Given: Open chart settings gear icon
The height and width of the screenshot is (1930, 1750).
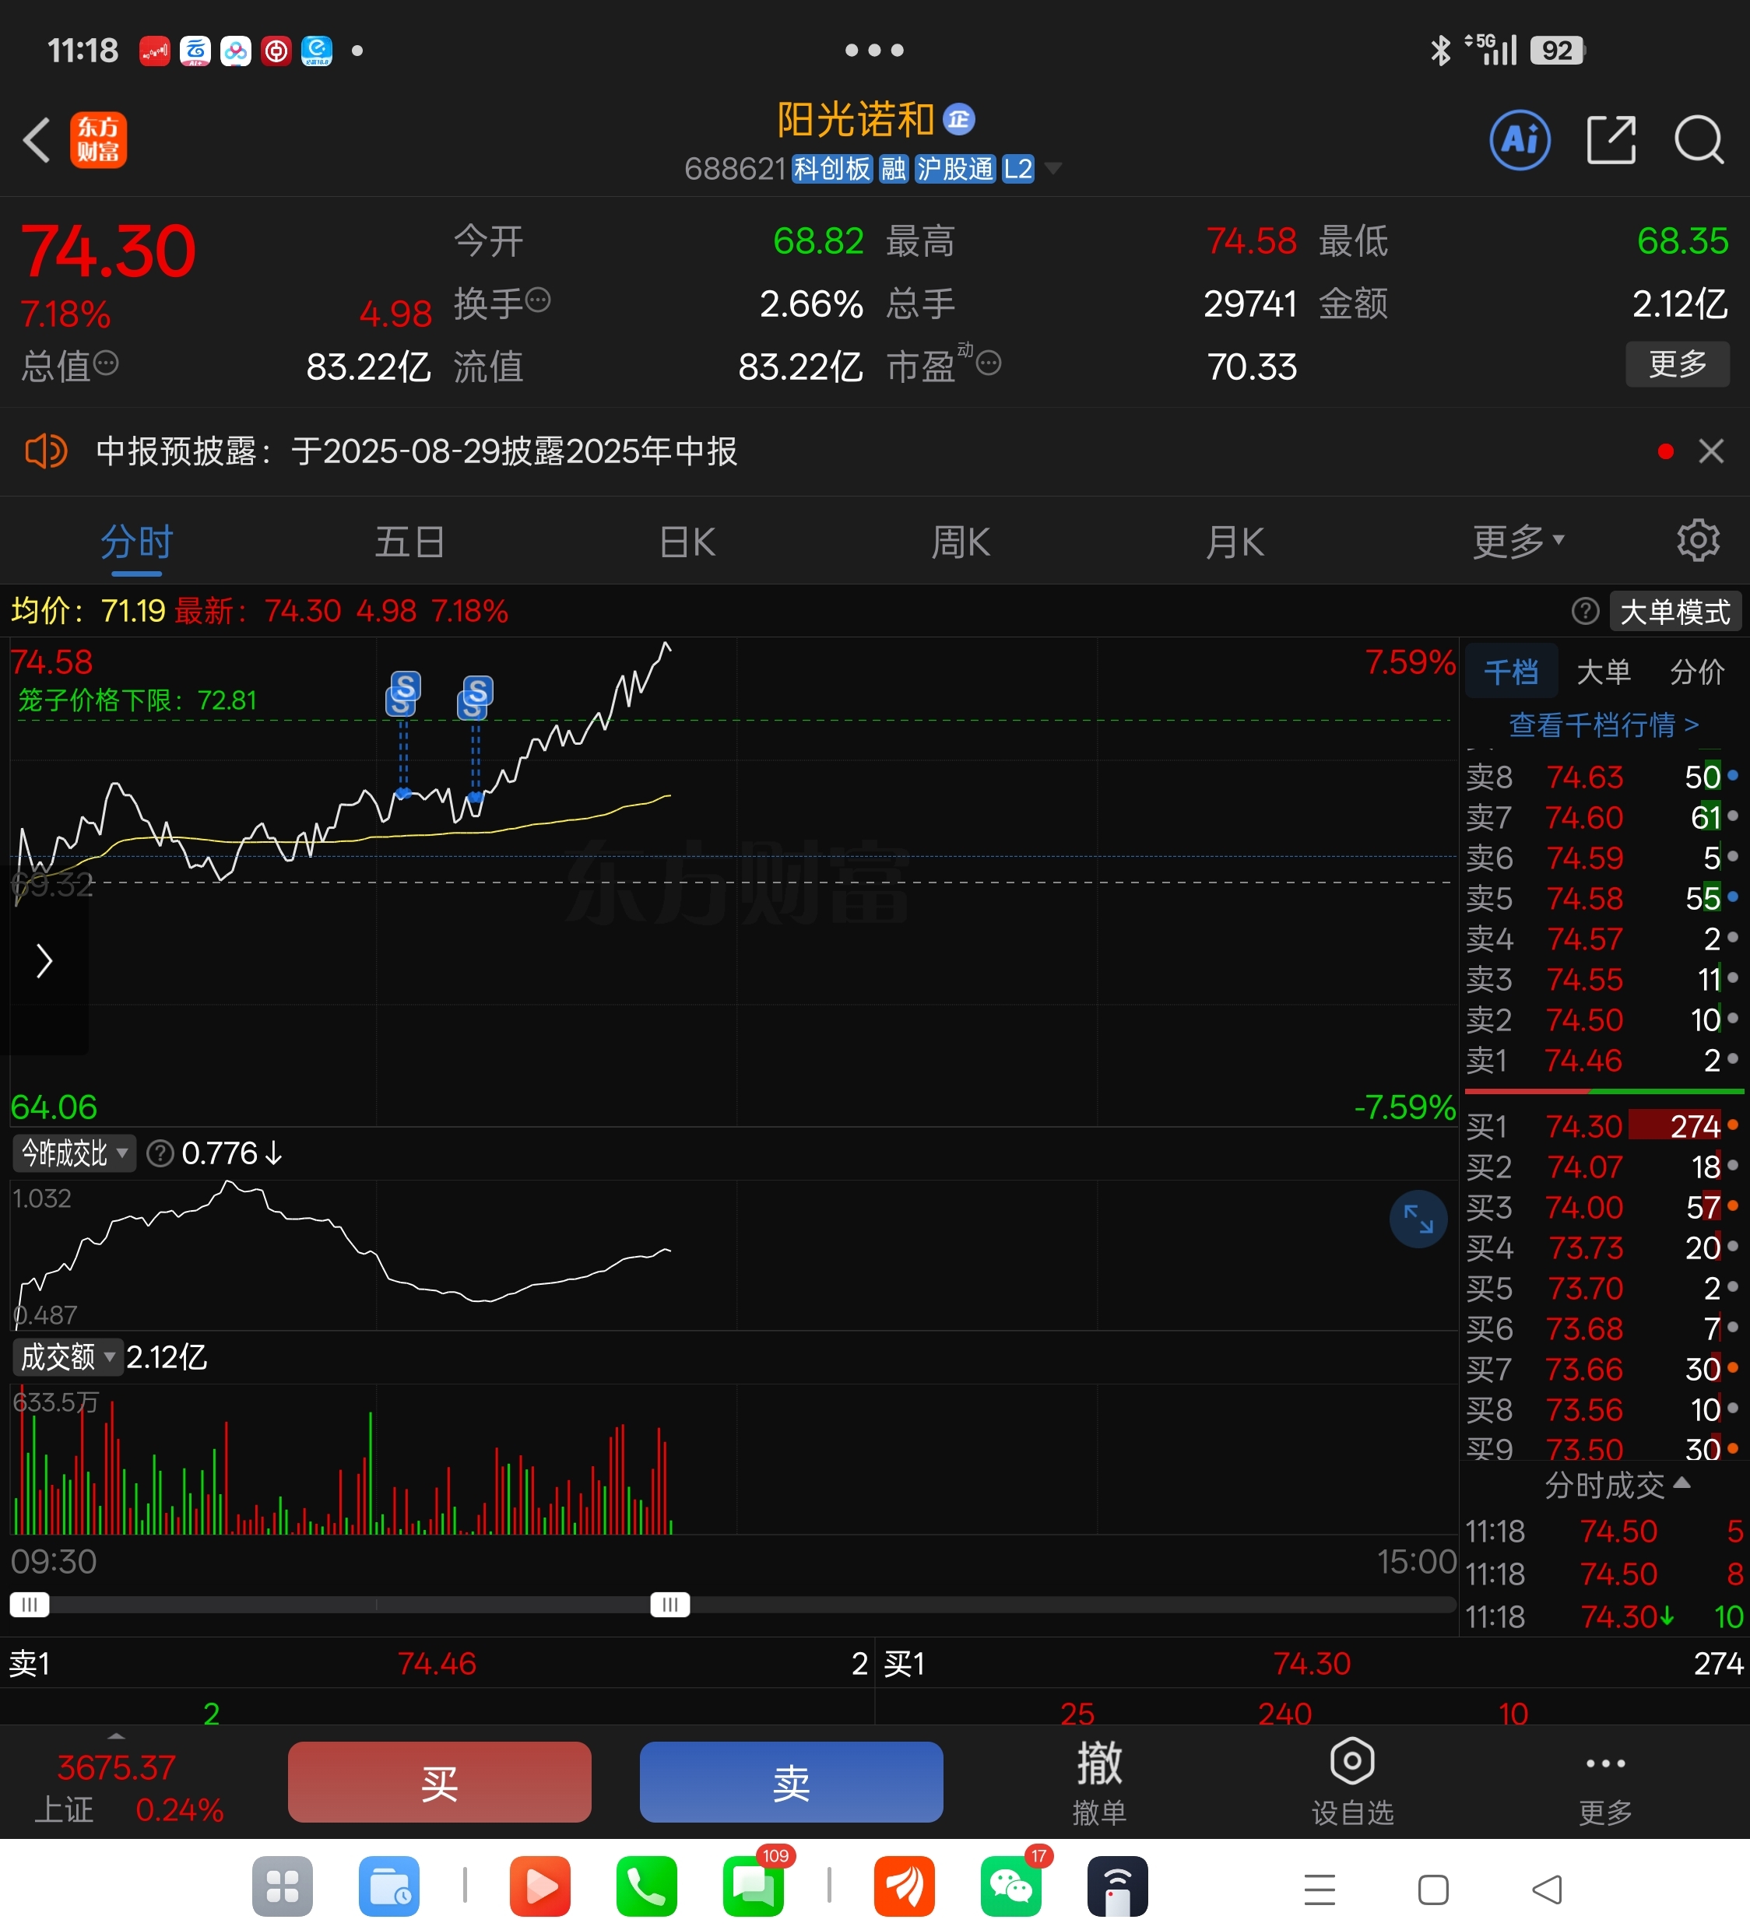Looking at the screenshot, I should click(x=1699, y=541).
